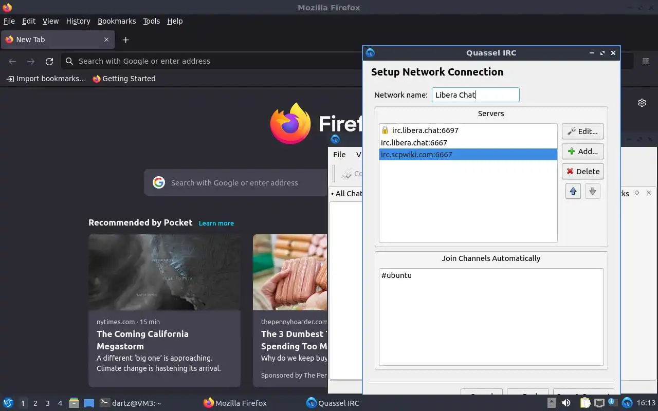Open the pennyhoarder sponsored article card

pyautogui.click(x=290, y=311)
